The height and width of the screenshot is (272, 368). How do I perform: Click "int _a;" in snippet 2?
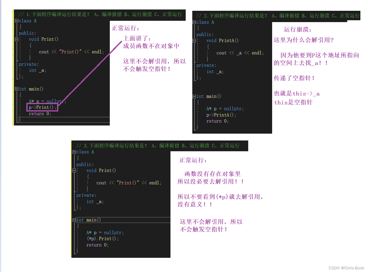pyautogui.click(x=215, y=72)
